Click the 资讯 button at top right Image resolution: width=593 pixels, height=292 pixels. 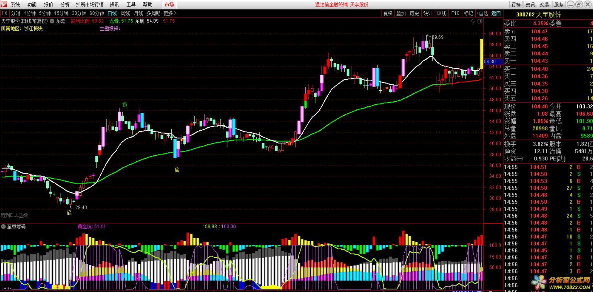click(x=530, y=4)
